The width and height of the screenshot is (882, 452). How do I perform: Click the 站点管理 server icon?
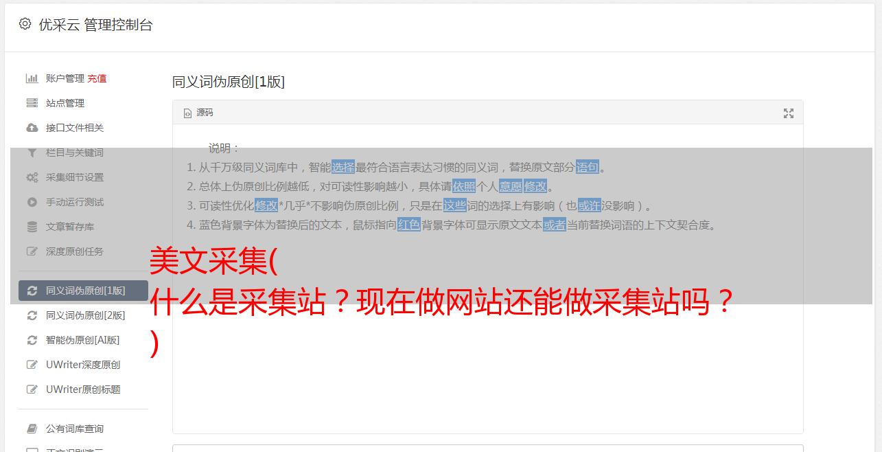[x=32, y=103]
